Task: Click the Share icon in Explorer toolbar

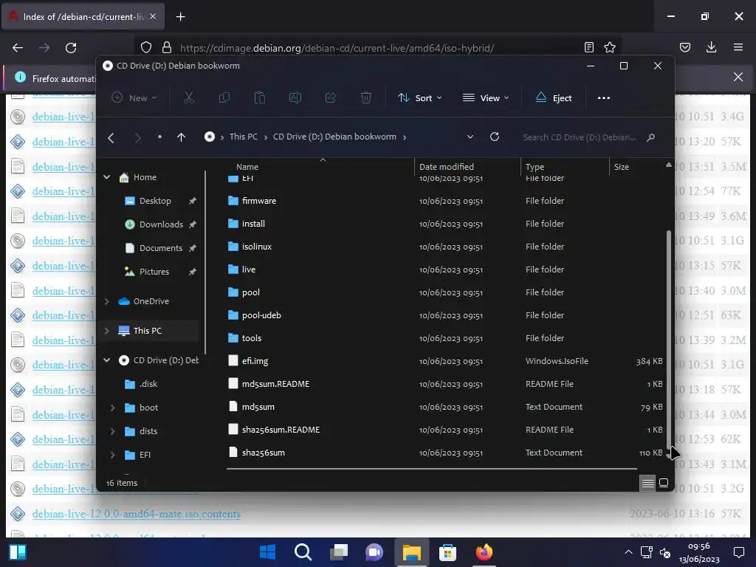Action: (x=331, y=98)
